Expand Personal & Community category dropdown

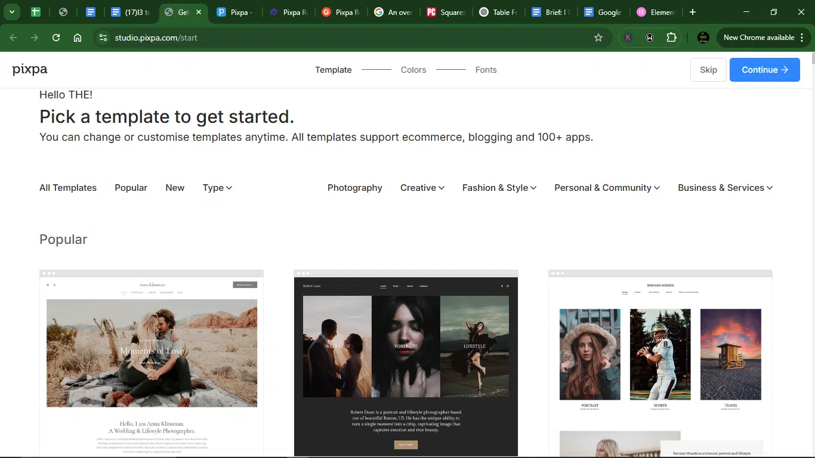pyautogui.click(x=607, y=188)
